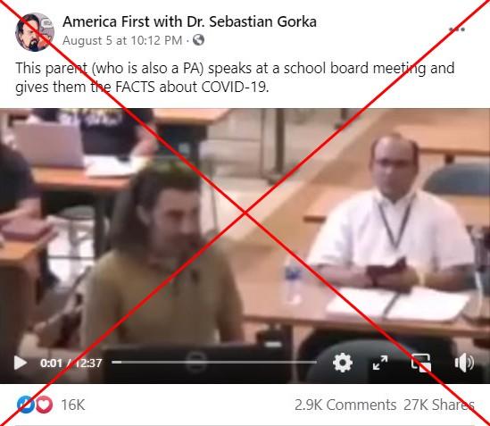Mute the video volume

pyautogui.click(x=464, y=363)
